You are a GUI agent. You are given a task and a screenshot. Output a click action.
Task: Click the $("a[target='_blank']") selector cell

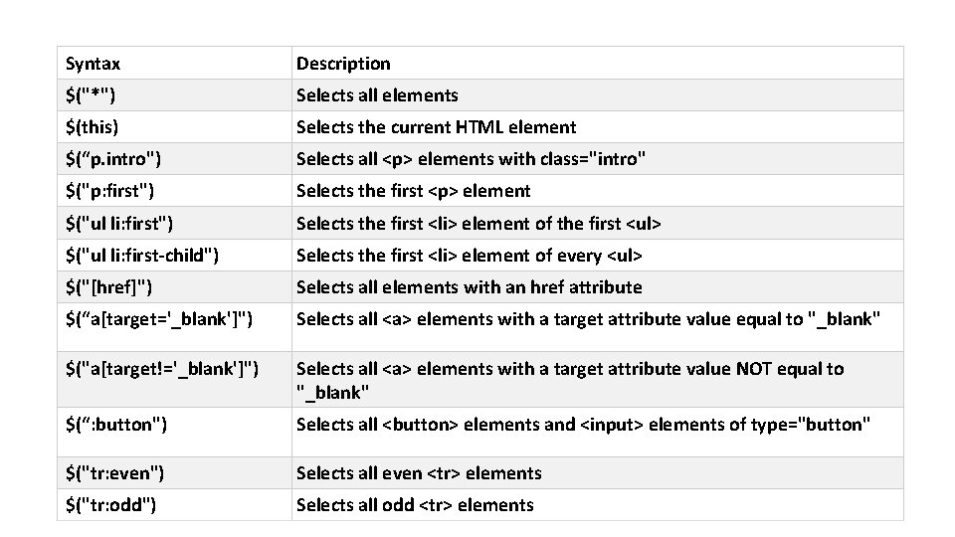click(x=158, y=319)
